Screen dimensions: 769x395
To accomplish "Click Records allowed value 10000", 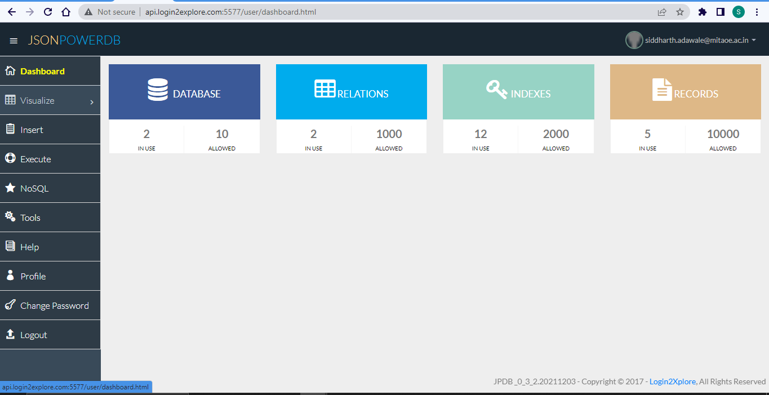I will tap(723, 134).
